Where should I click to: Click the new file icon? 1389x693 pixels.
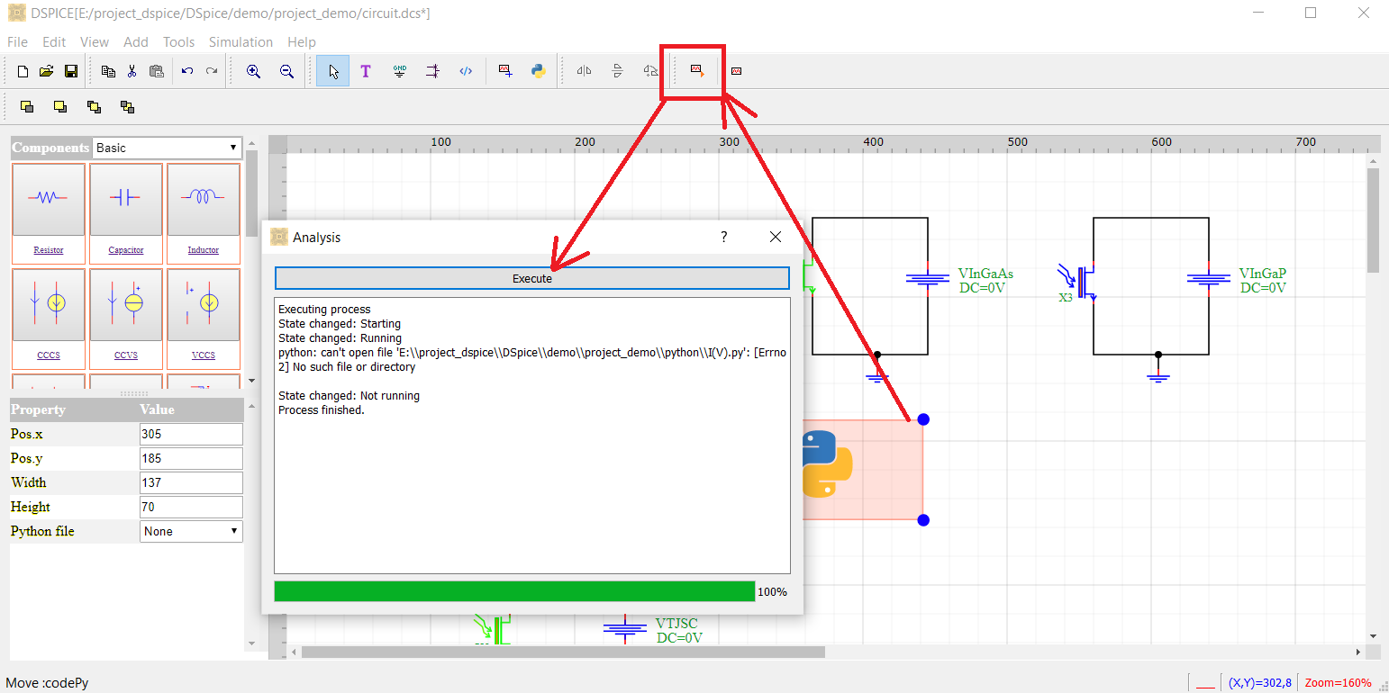coord(23,71)
